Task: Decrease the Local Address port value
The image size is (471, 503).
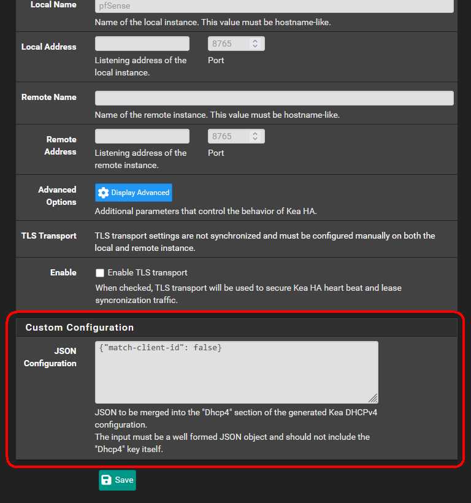Action: tap(255, 47)
